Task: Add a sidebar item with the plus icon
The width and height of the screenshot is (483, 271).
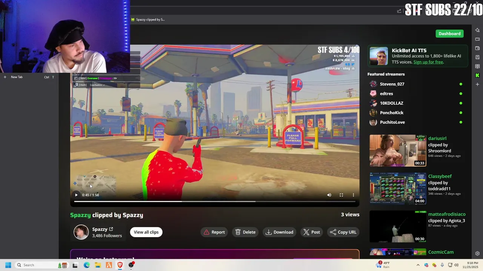Action: [477, 84]
